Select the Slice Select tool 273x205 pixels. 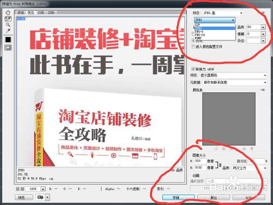click(8, 19)
